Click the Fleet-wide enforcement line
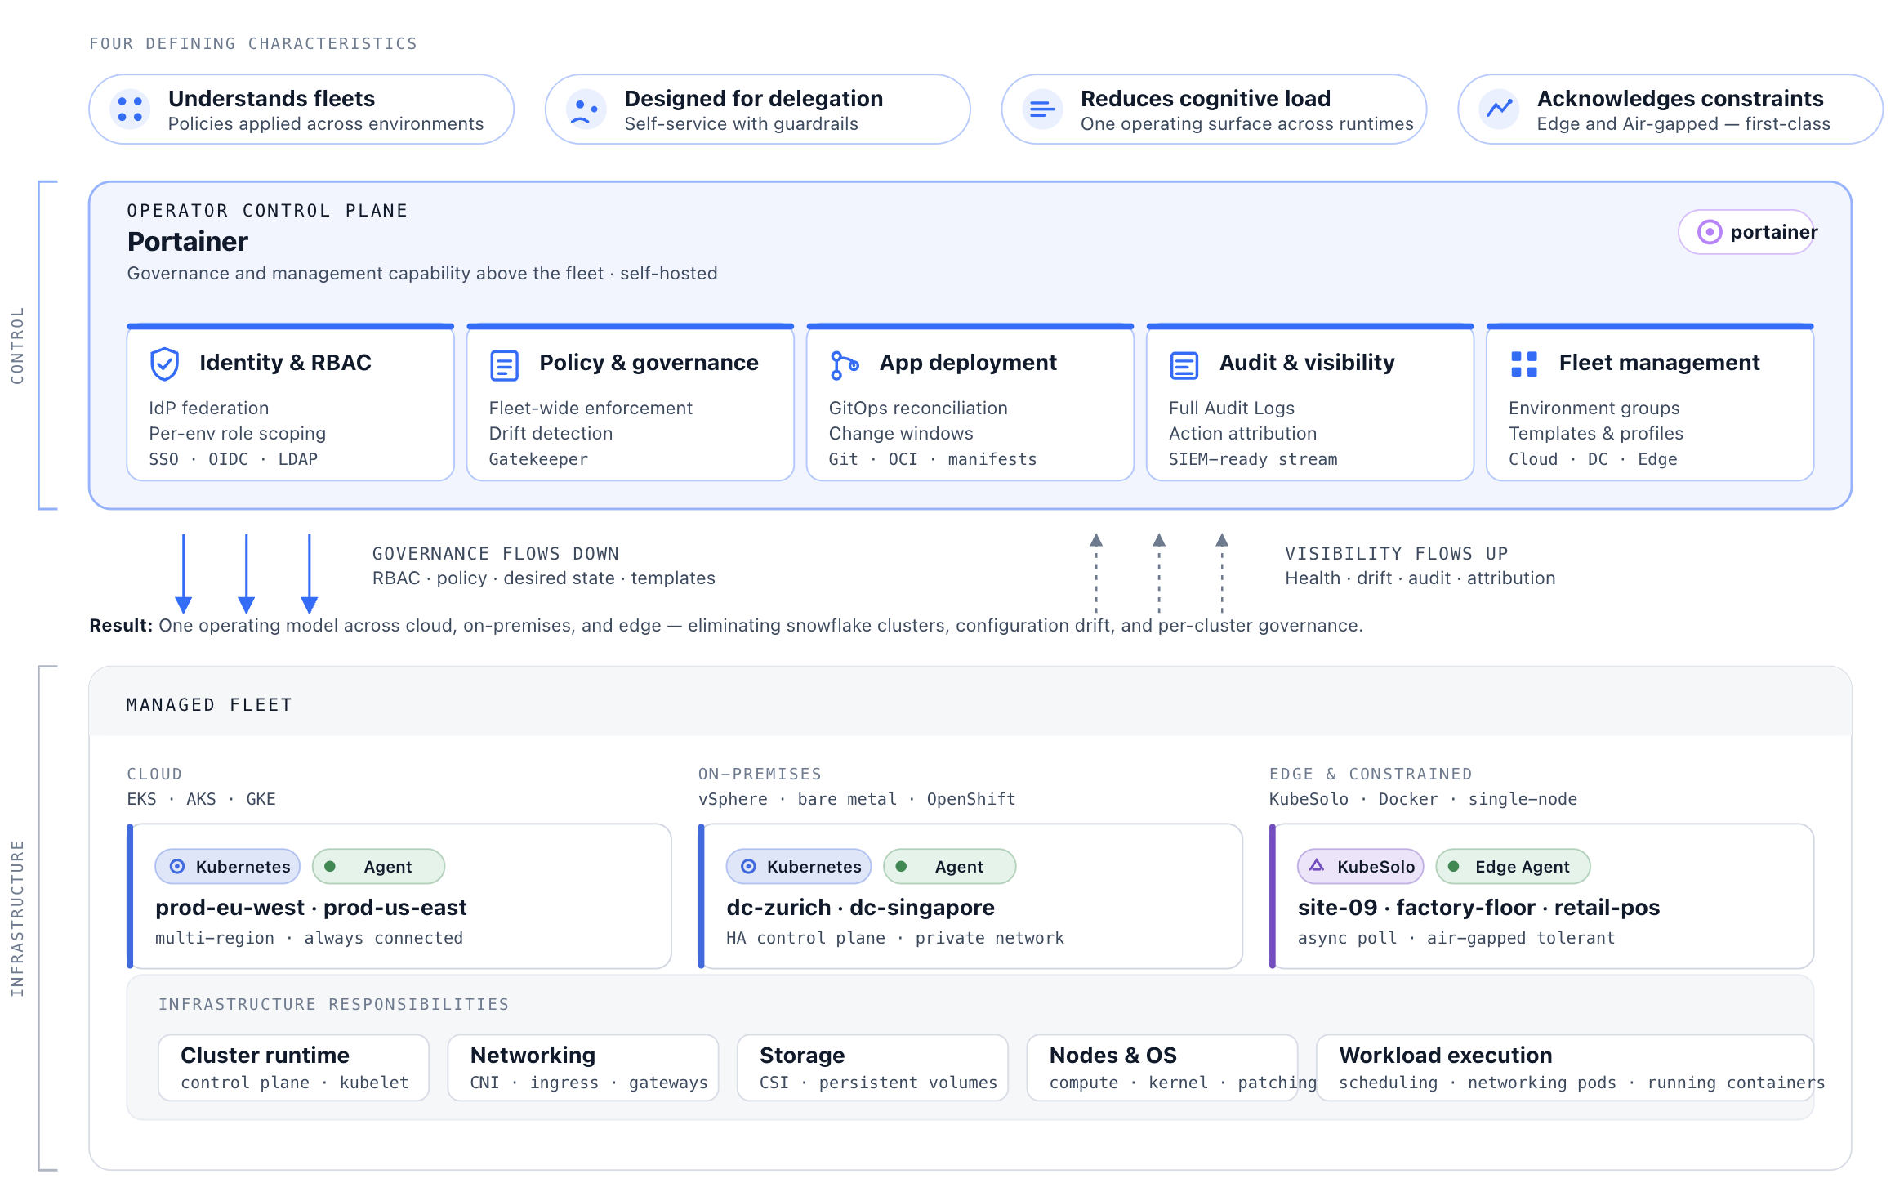Viewport: 1895px width, 1201px height. (x=591, y=408)
